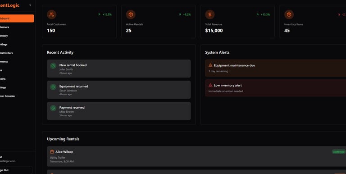Click the check icon beside Payment received
346x174 pixels.
pos(53,108)
